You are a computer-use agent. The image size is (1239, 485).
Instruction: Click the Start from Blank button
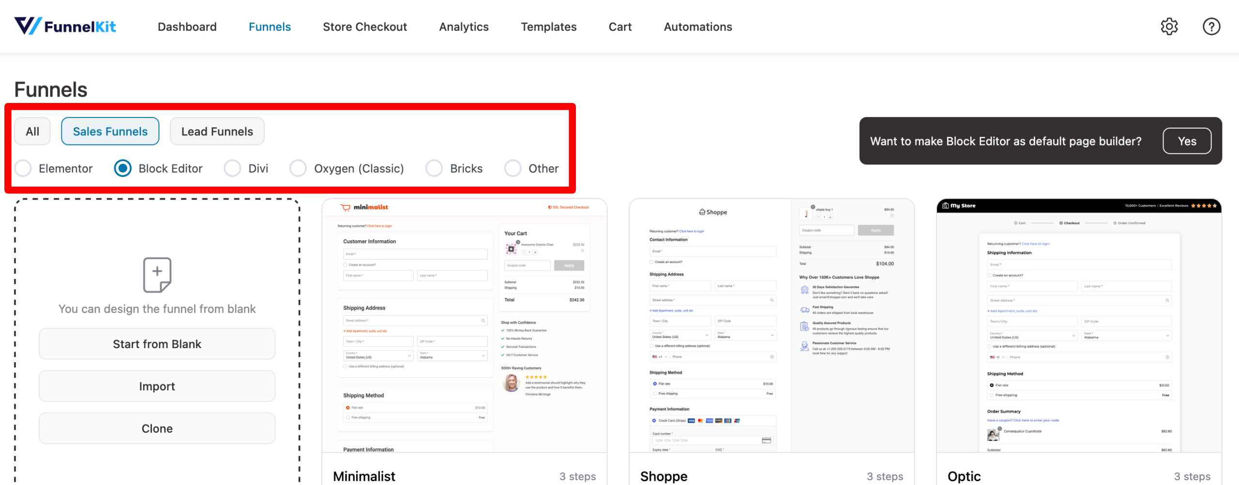click(x=157, y=344)
